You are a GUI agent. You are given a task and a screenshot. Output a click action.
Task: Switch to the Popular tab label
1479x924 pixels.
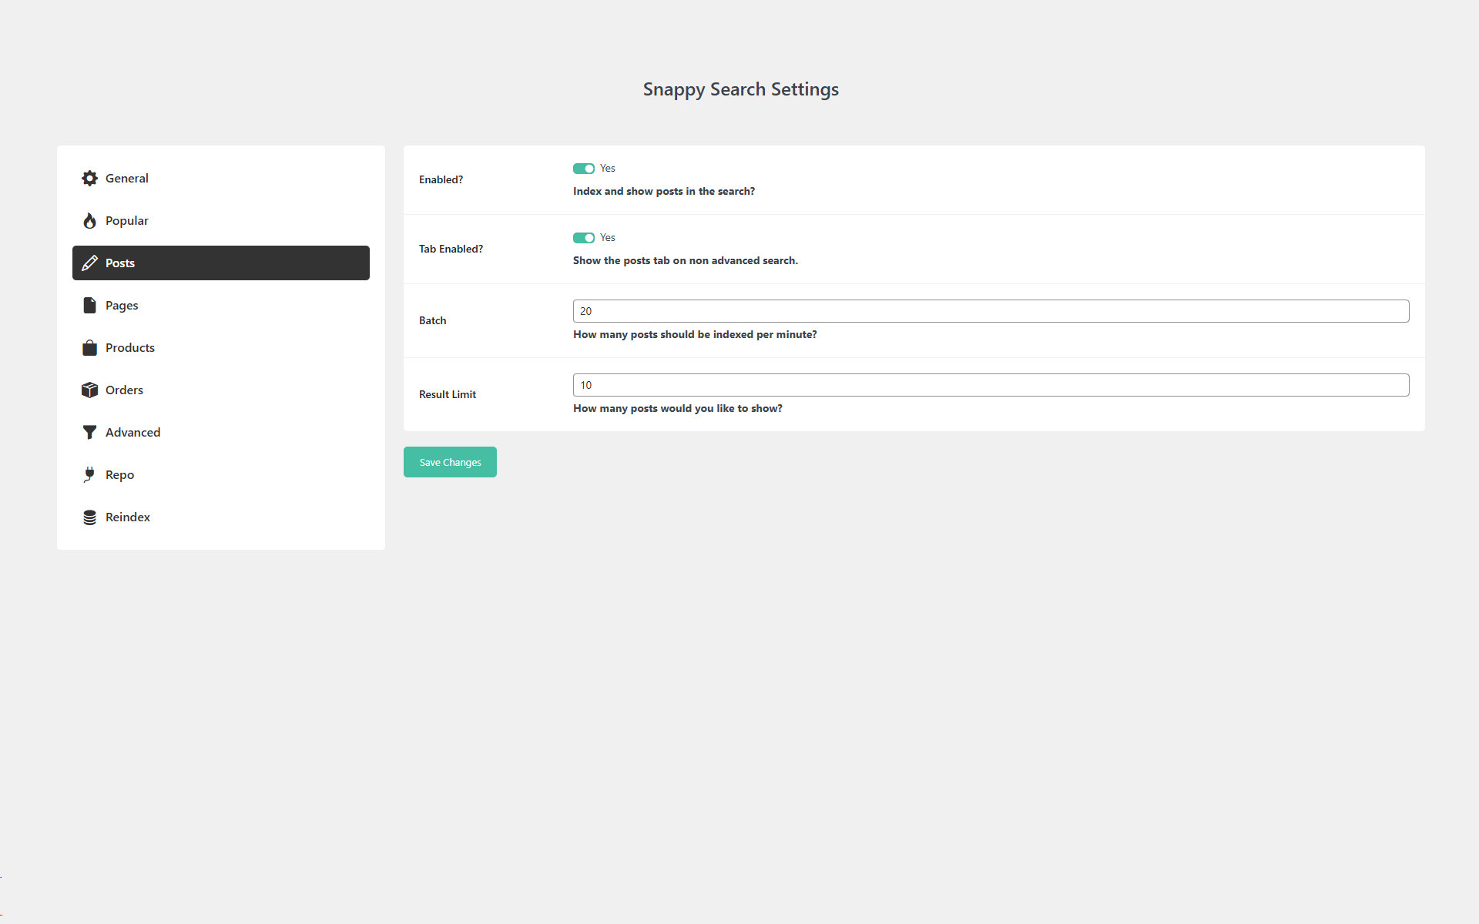point(127,220)
